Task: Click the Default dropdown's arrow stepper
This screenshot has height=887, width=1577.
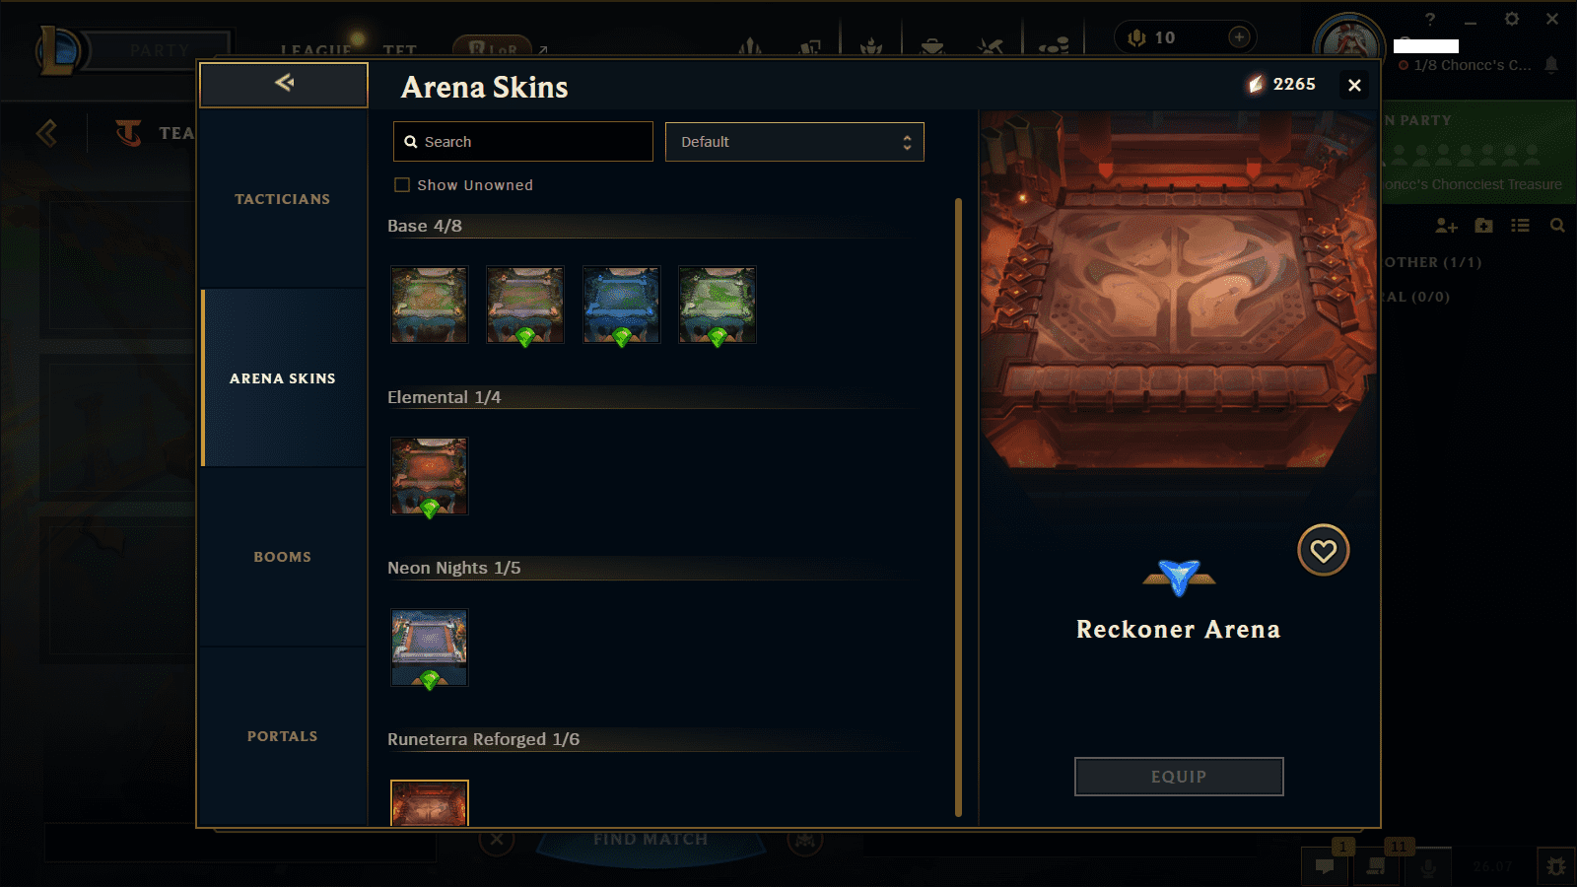Action: (x=907, y=142)
